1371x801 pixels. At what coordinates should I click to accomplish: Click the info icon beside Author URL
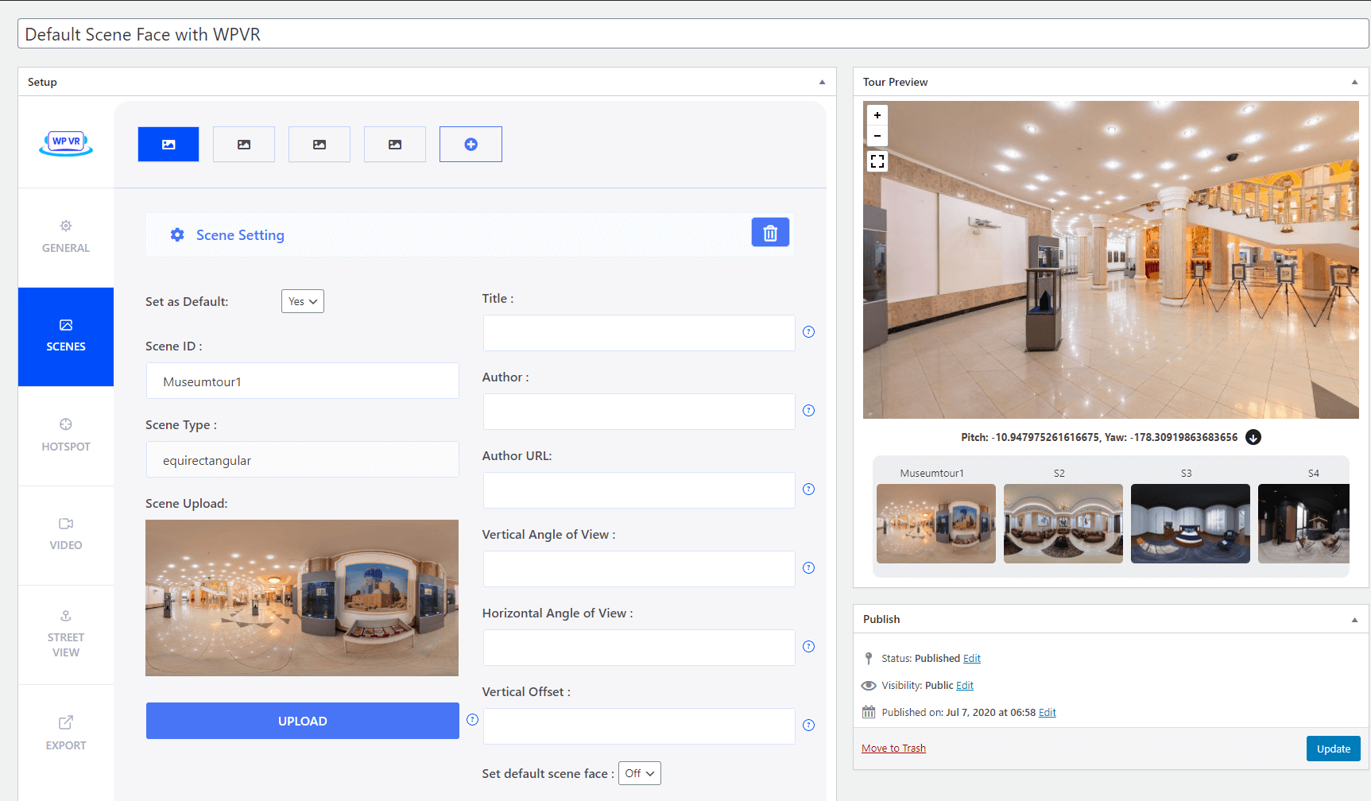pos(808,489)
